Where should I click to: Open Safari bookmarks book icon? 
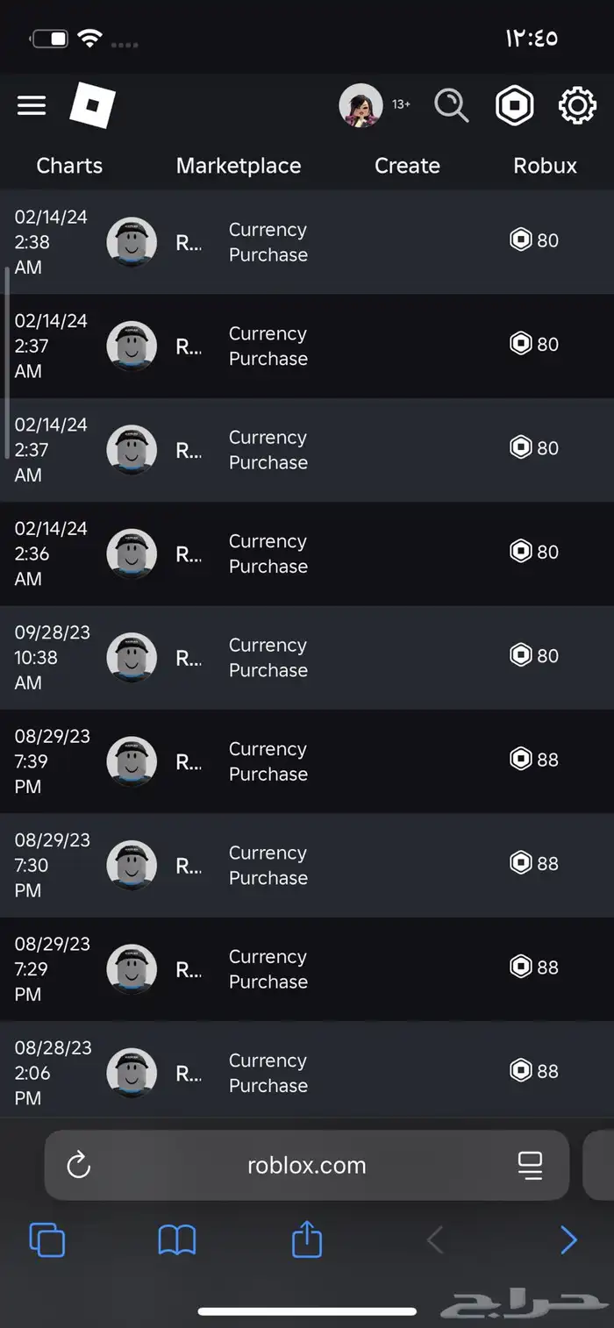[176, 1240]
